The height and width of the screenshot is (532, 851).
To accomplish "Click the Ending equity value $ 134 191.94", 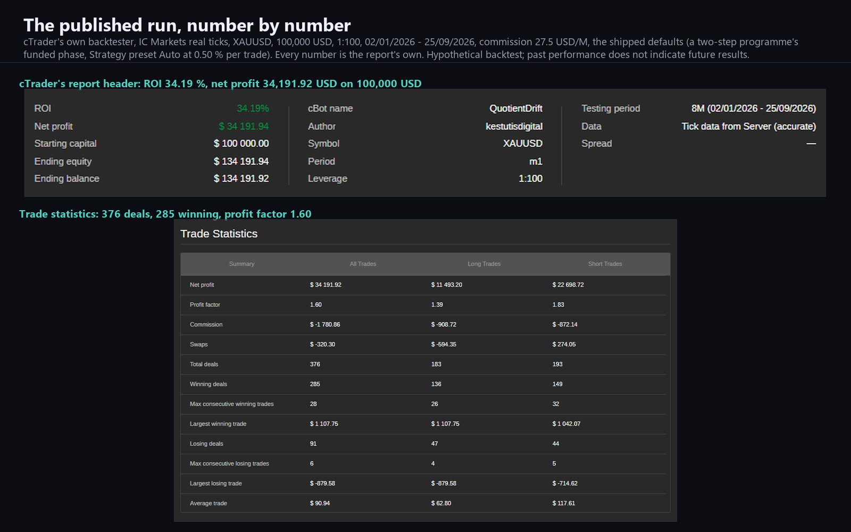I will [x=241, y=161].
